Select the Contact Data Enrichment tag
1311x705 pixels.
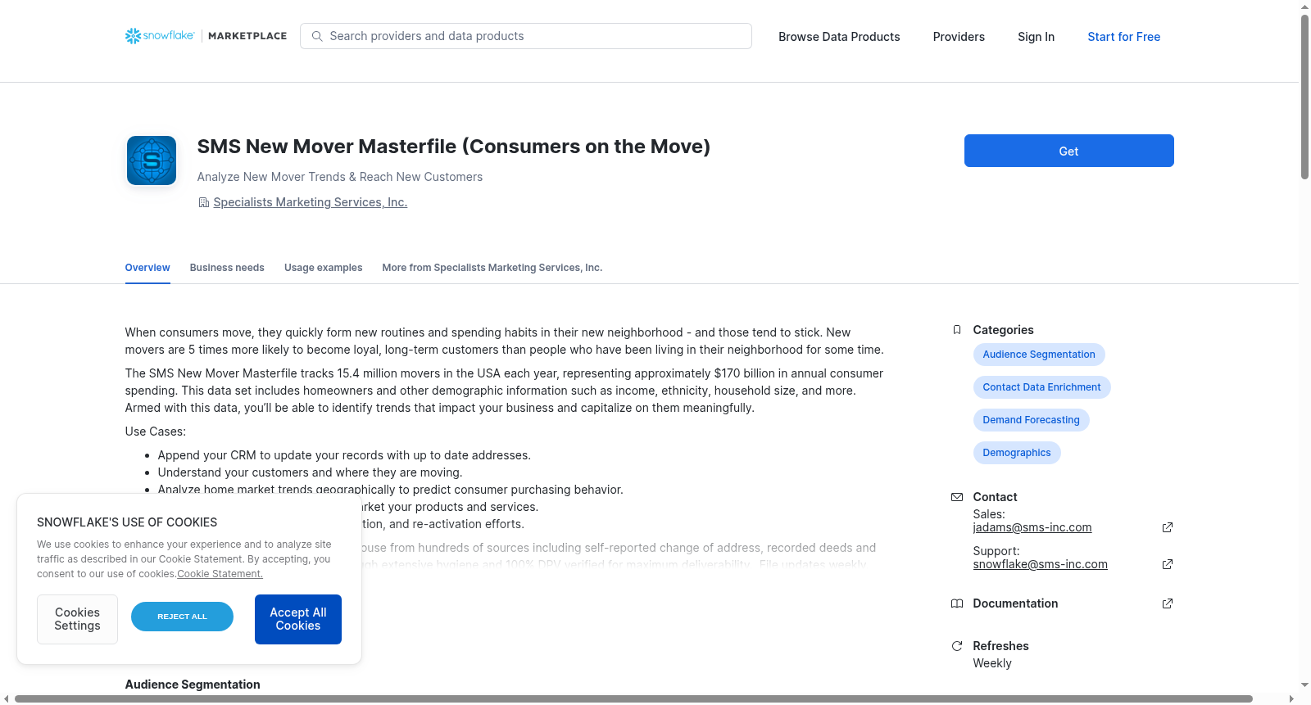[1041, 387]
